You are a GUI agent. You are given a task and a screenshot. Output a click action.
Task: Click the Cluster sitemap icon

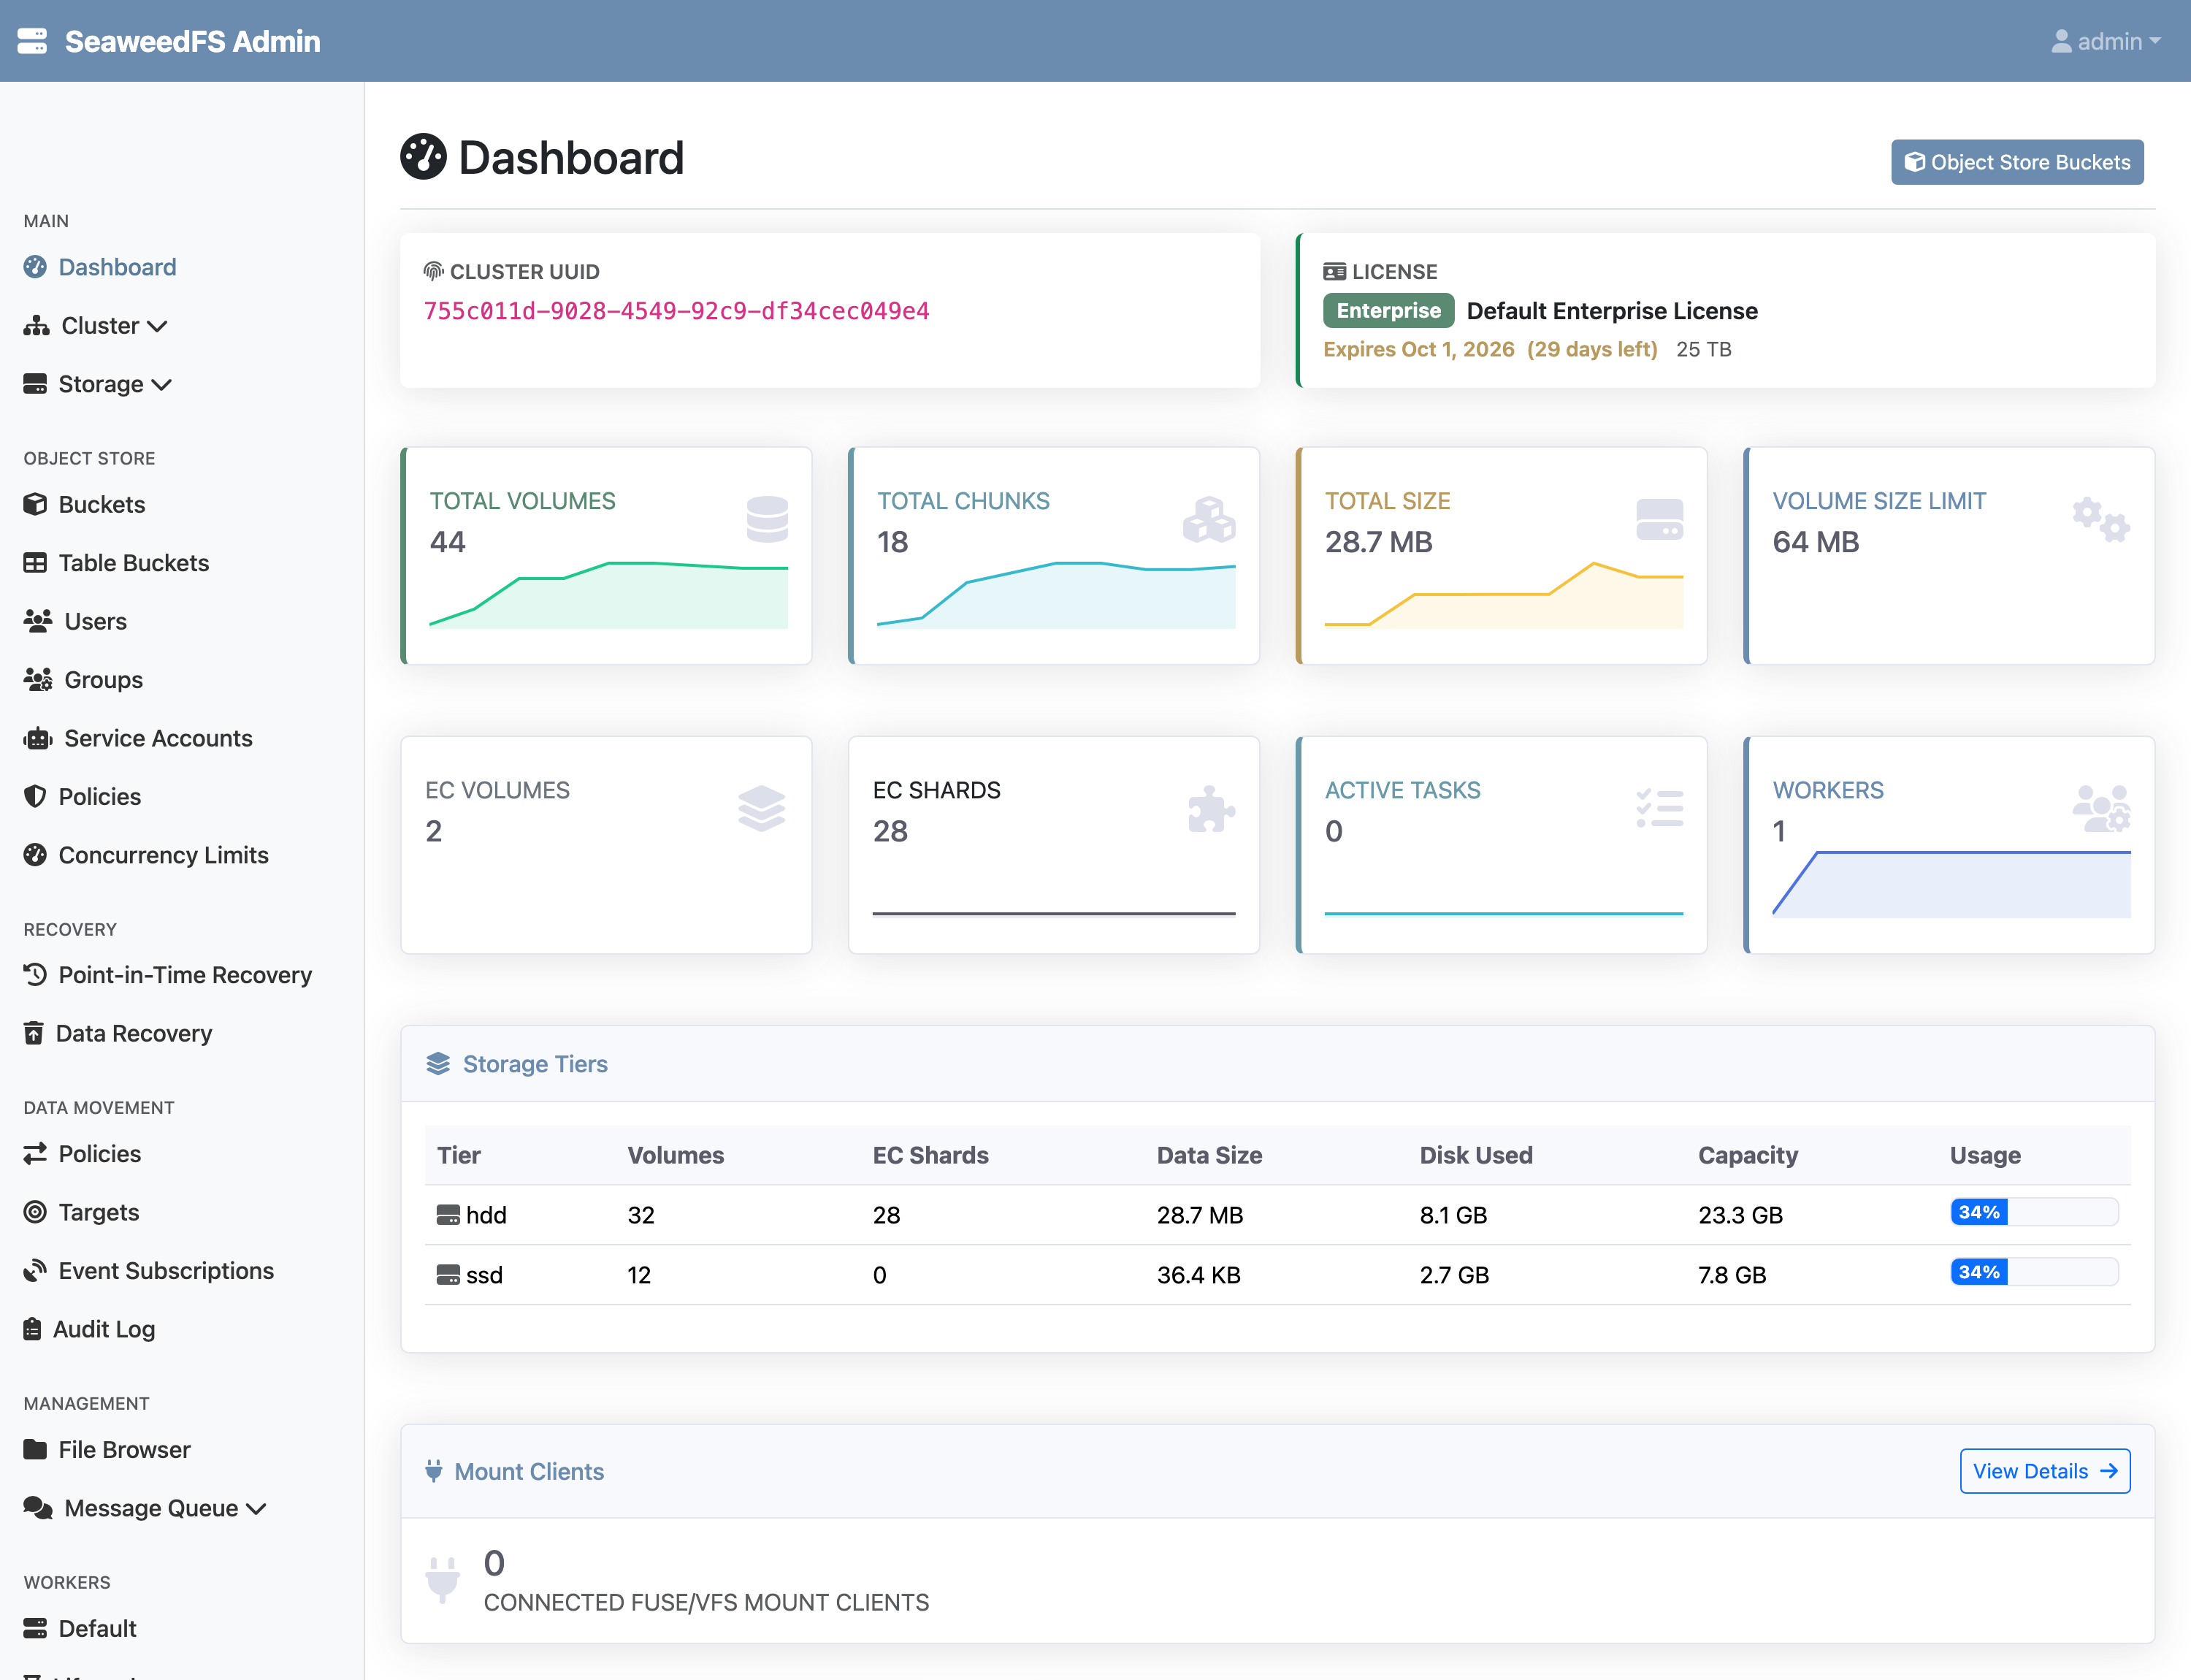pos(37,326)
